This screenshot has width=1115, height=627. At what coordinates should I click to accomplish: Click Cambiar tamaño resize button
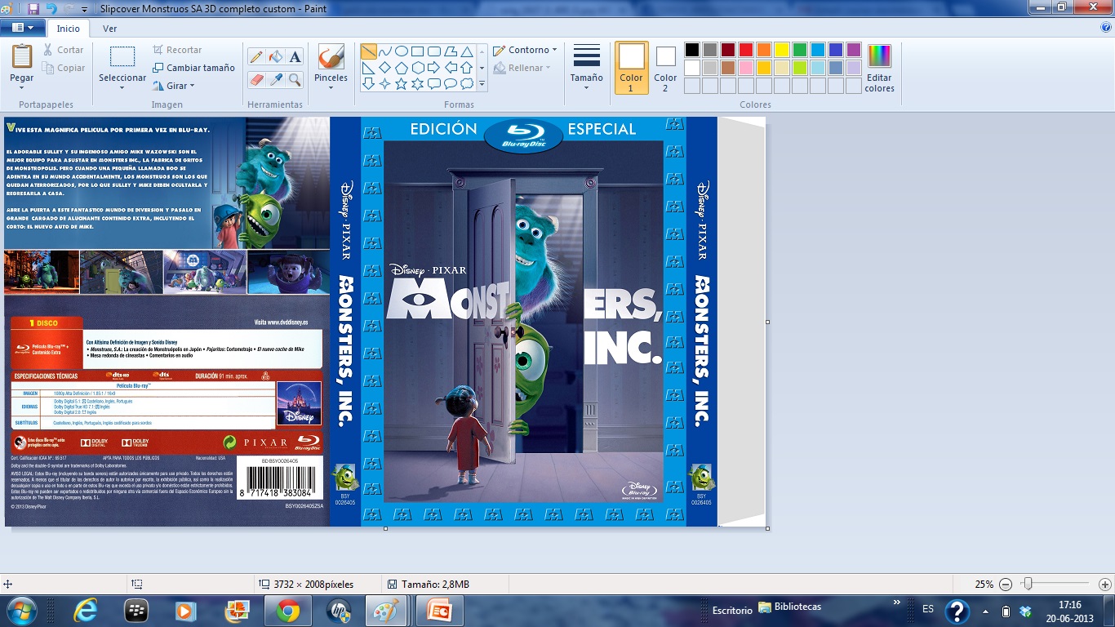pyautogui.click(x=193, y=68)
